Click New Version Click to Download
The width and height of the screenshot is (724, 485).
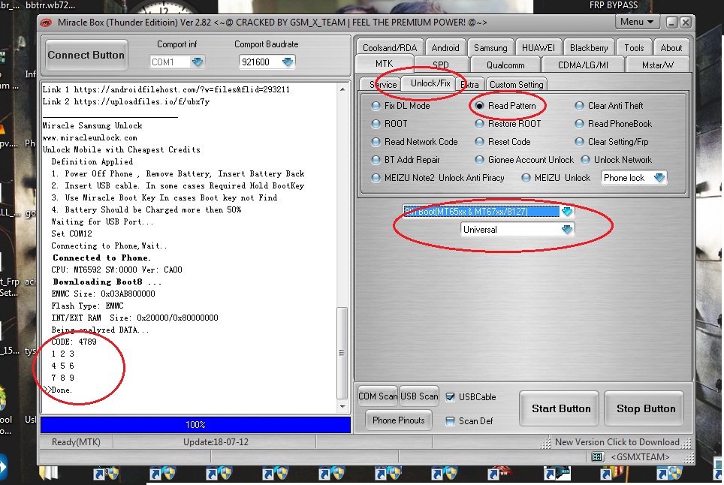click(617, 442)
